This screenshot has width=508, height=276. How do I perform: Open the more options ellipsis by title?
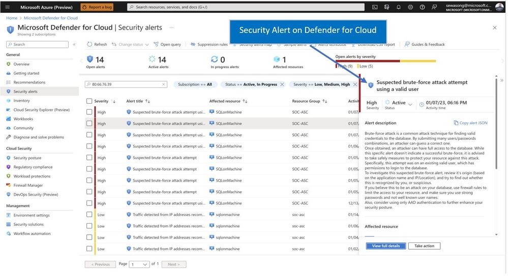point(171,27)
